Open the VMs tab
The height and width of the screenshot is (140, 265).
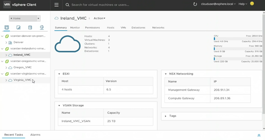[123, 28]
